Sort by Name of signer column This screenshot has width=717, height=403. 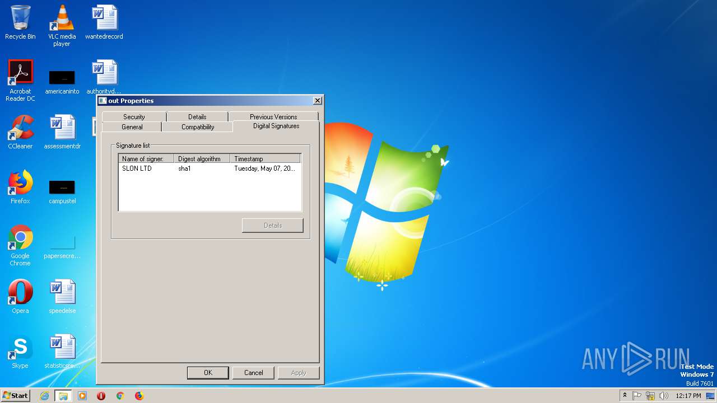(x=146, y=159)
